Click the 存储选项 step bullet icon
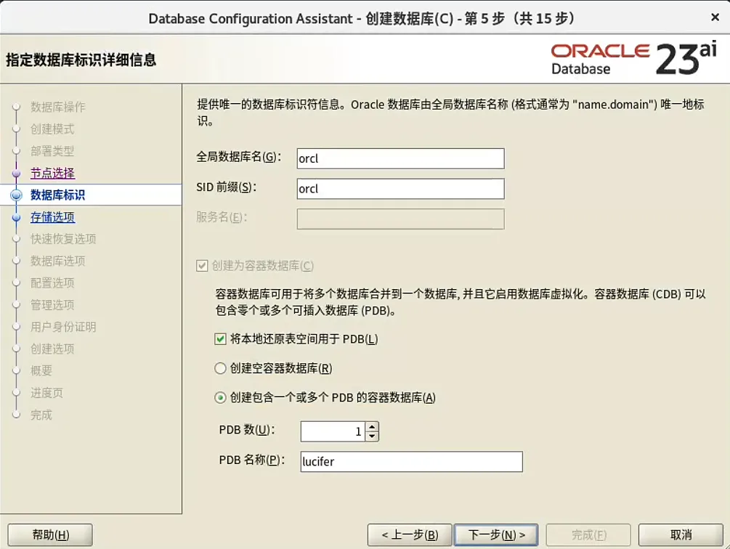Image resolution: width=730 pixels, height=549 pixels. click(16, 216)
